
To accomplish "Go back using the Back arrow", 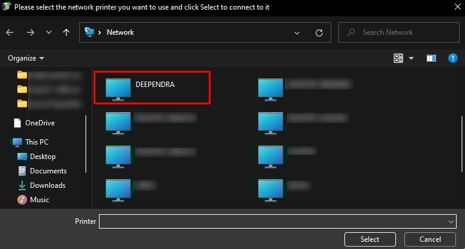I will coord(10,32).
